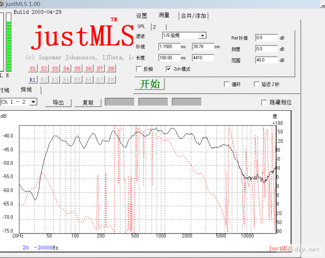This screenshot has width=325, height=258.
Task: Click the S1 memory slot button
Action: 32,69
